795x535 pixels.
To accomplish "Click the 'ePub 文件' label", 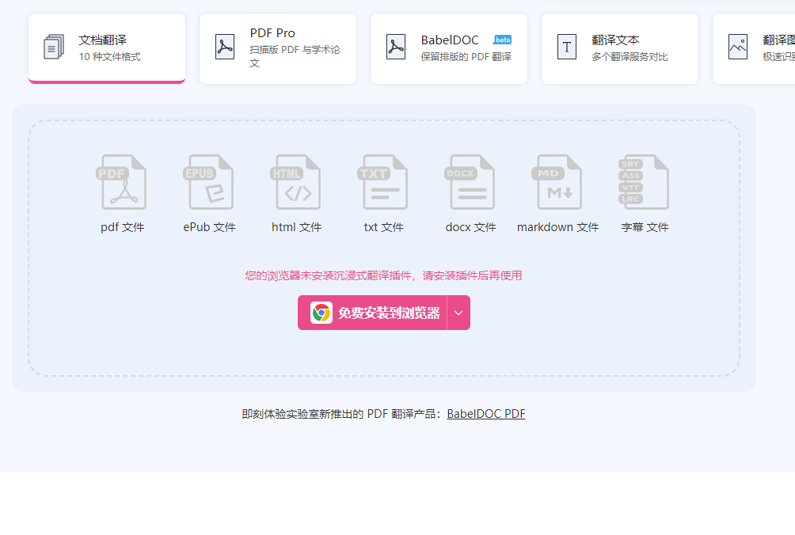I will click(209, 227).
